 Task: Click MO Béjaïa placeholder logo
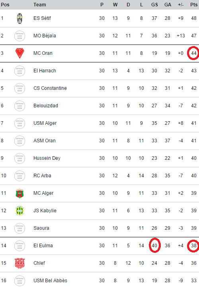pyautogui.click(x=20, y=36)
